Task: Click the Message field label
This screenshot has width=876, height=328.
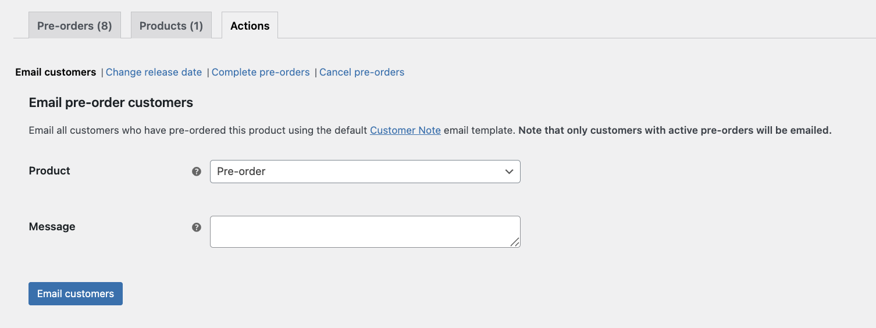Action: click(x=52, y=226)
